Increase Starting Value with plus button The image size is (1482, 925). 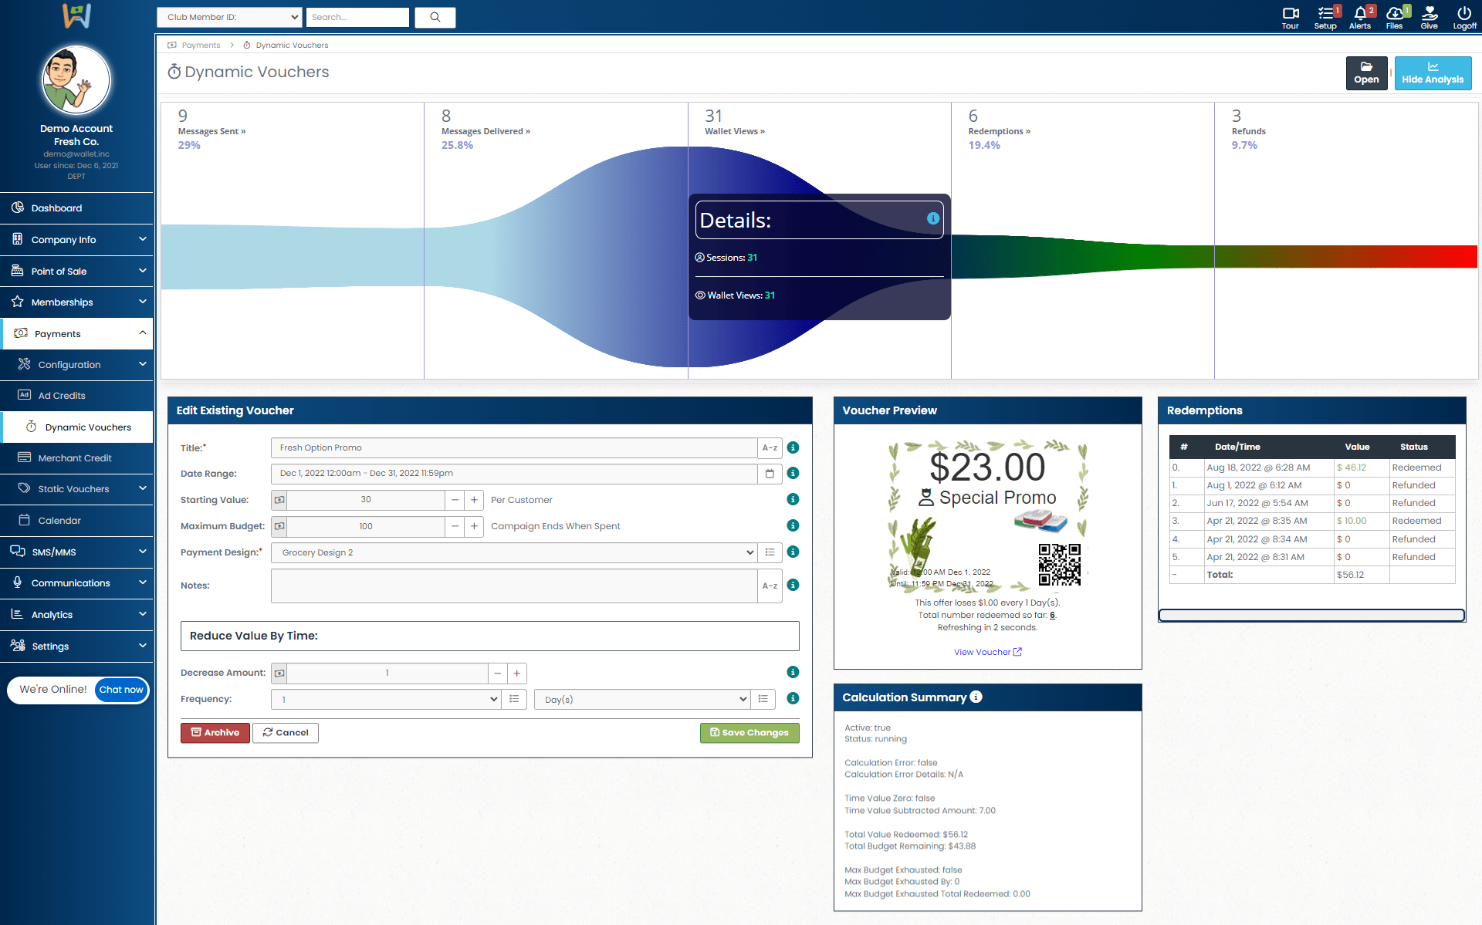pos(474,500)
